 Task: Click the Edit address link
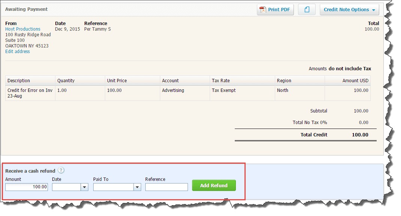tap(17, 52)
